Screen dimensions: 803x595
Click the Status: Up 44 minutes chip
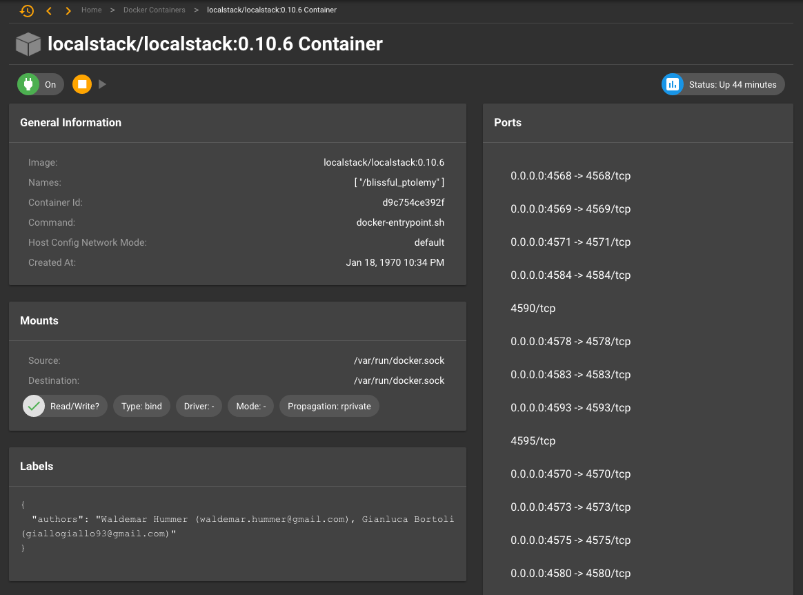pos(723,85)
